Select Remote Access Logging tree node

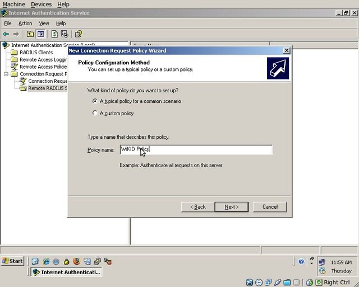pyautogui.click(x=43, y=60)
